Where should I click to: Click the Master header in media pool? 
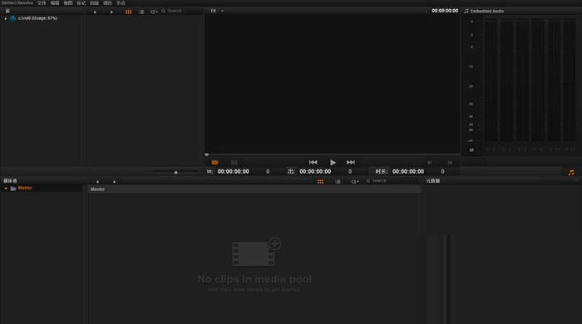click(x=97, y=189)
